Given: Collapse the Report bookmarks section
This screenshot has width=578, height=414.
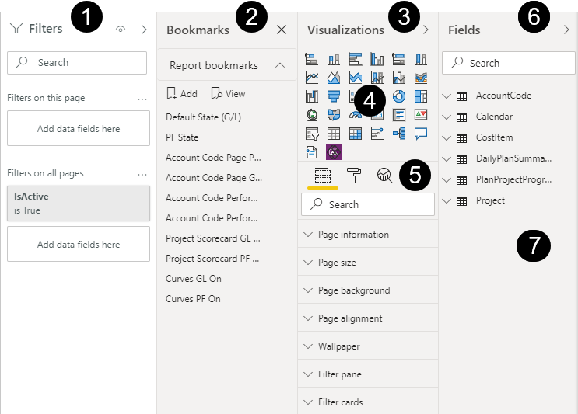Looking at the screenshot, I should tap(280, 65).
